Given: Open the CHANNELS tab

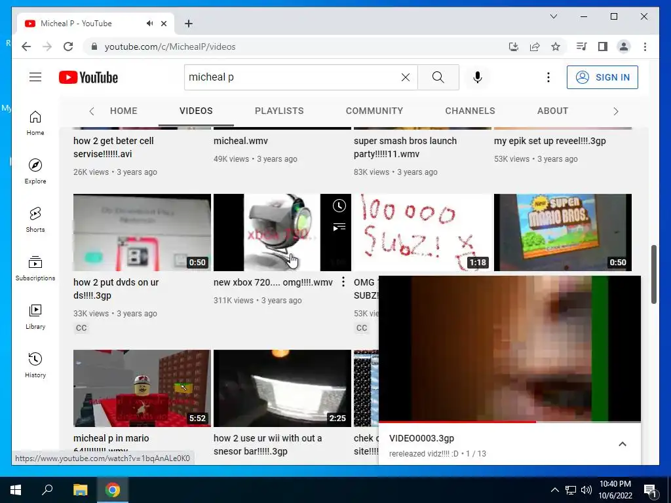Looking at the screenshot, I should tap(470, 111).
